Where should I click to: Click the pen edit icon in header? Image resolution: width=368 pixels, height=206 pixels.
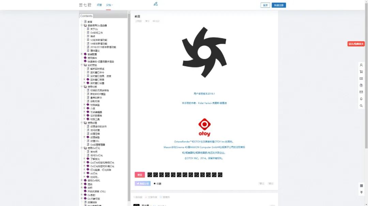tap(156, 4)
